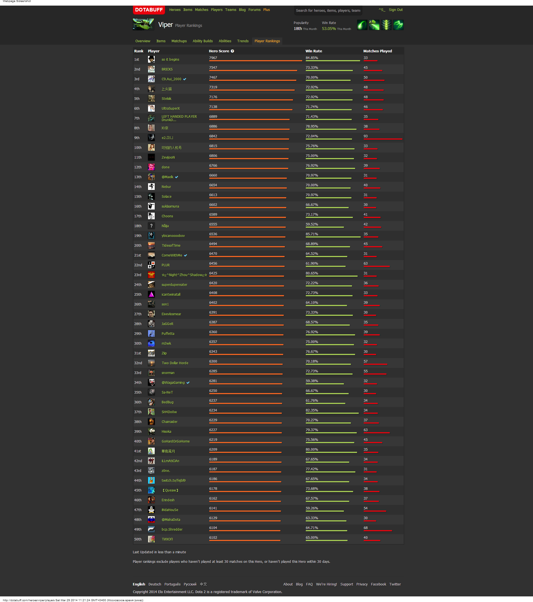Click the red matches bar for e2.미니
Image resolution: width=533 pixels, height=602 pixels.
tap(383, 139)
